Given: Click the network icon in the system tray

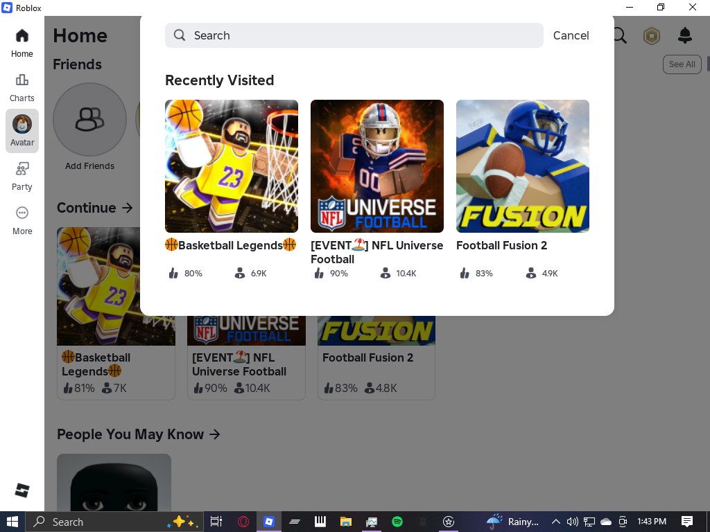Looking at the screenshot, I should click(x=589, y=522).
